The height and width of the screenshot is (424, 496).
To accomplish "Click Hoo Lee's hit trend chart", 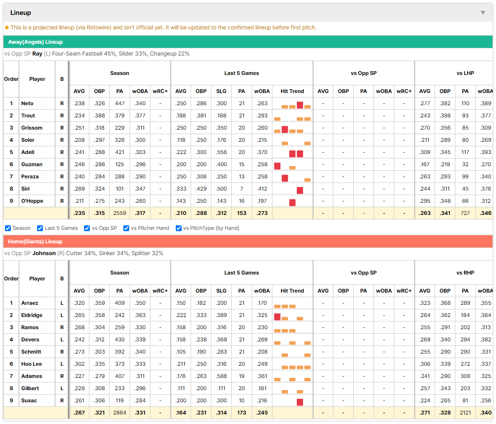I will point(292,364).
